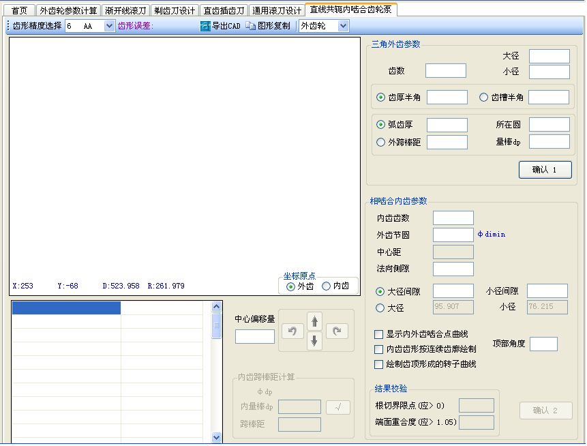Open the 外齿轮参数计算 tab
This screenshot has width=587, height=446.
pos(67,11)
